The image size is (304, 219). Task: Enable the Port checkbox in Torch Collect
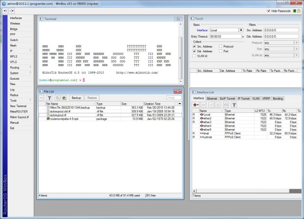[x=221, y=51]
